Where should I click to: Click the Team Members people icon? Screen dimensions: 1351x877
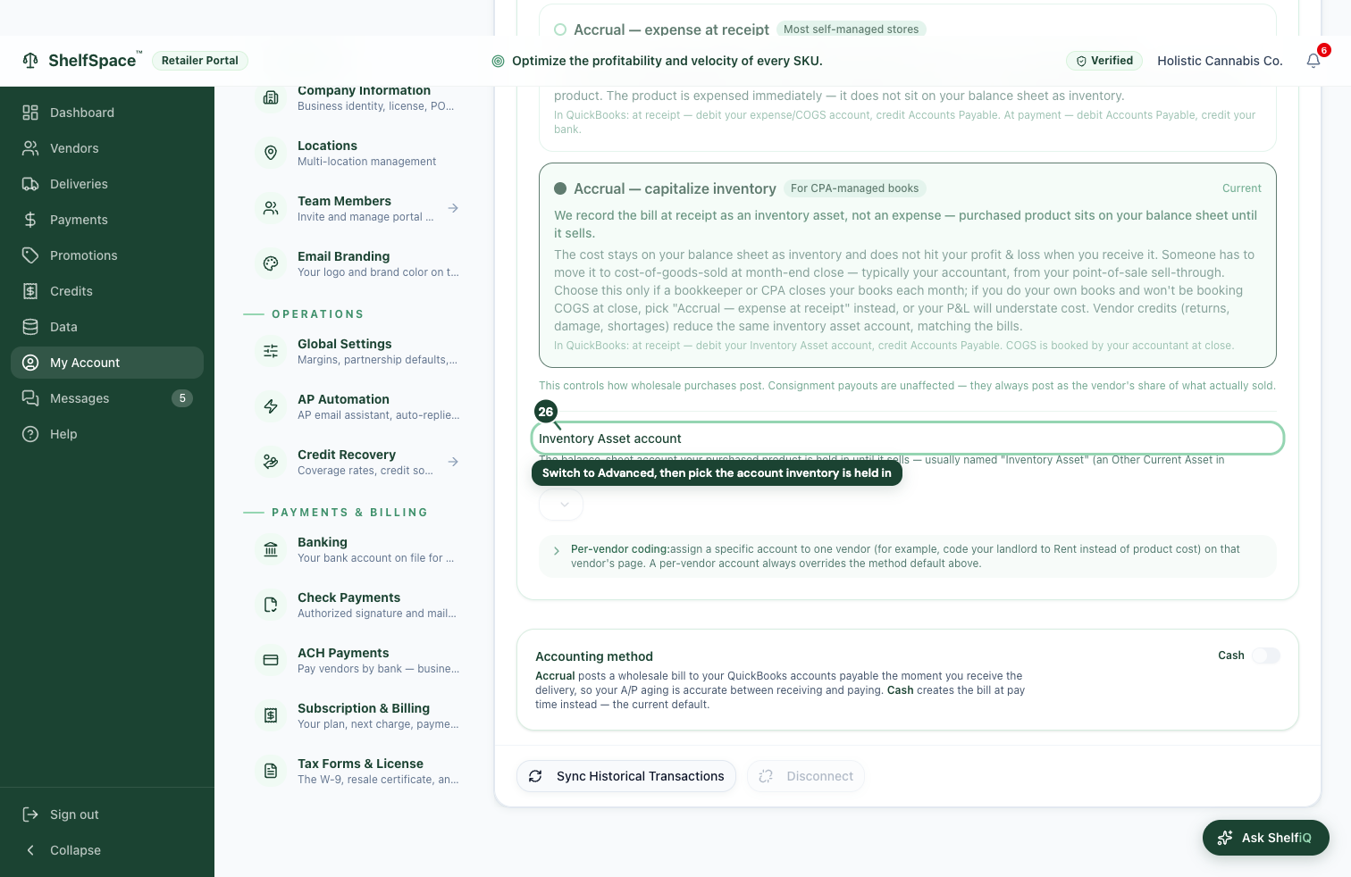pos(271,208)
